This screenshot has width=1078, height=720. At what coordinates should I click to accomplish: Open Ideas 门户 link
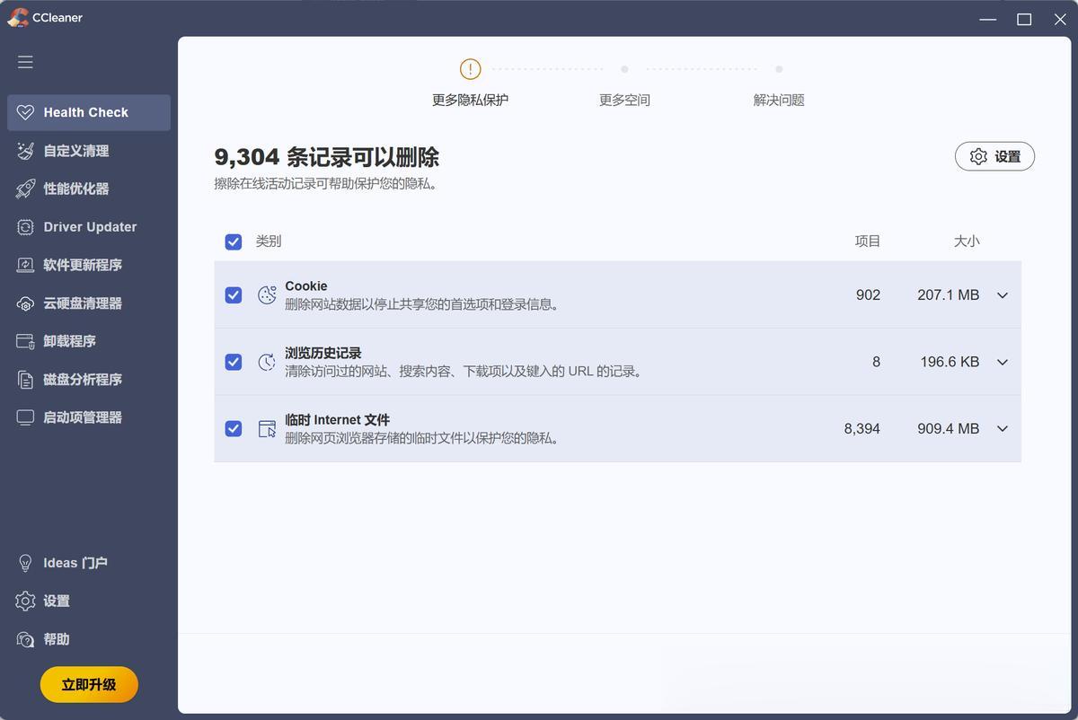89,563
